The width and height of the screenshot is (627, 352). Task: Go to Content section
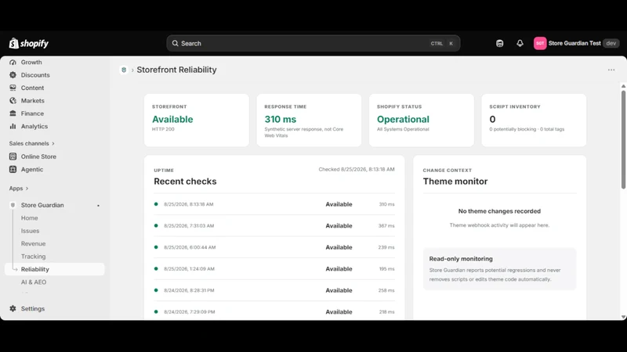tap(32, 88)
